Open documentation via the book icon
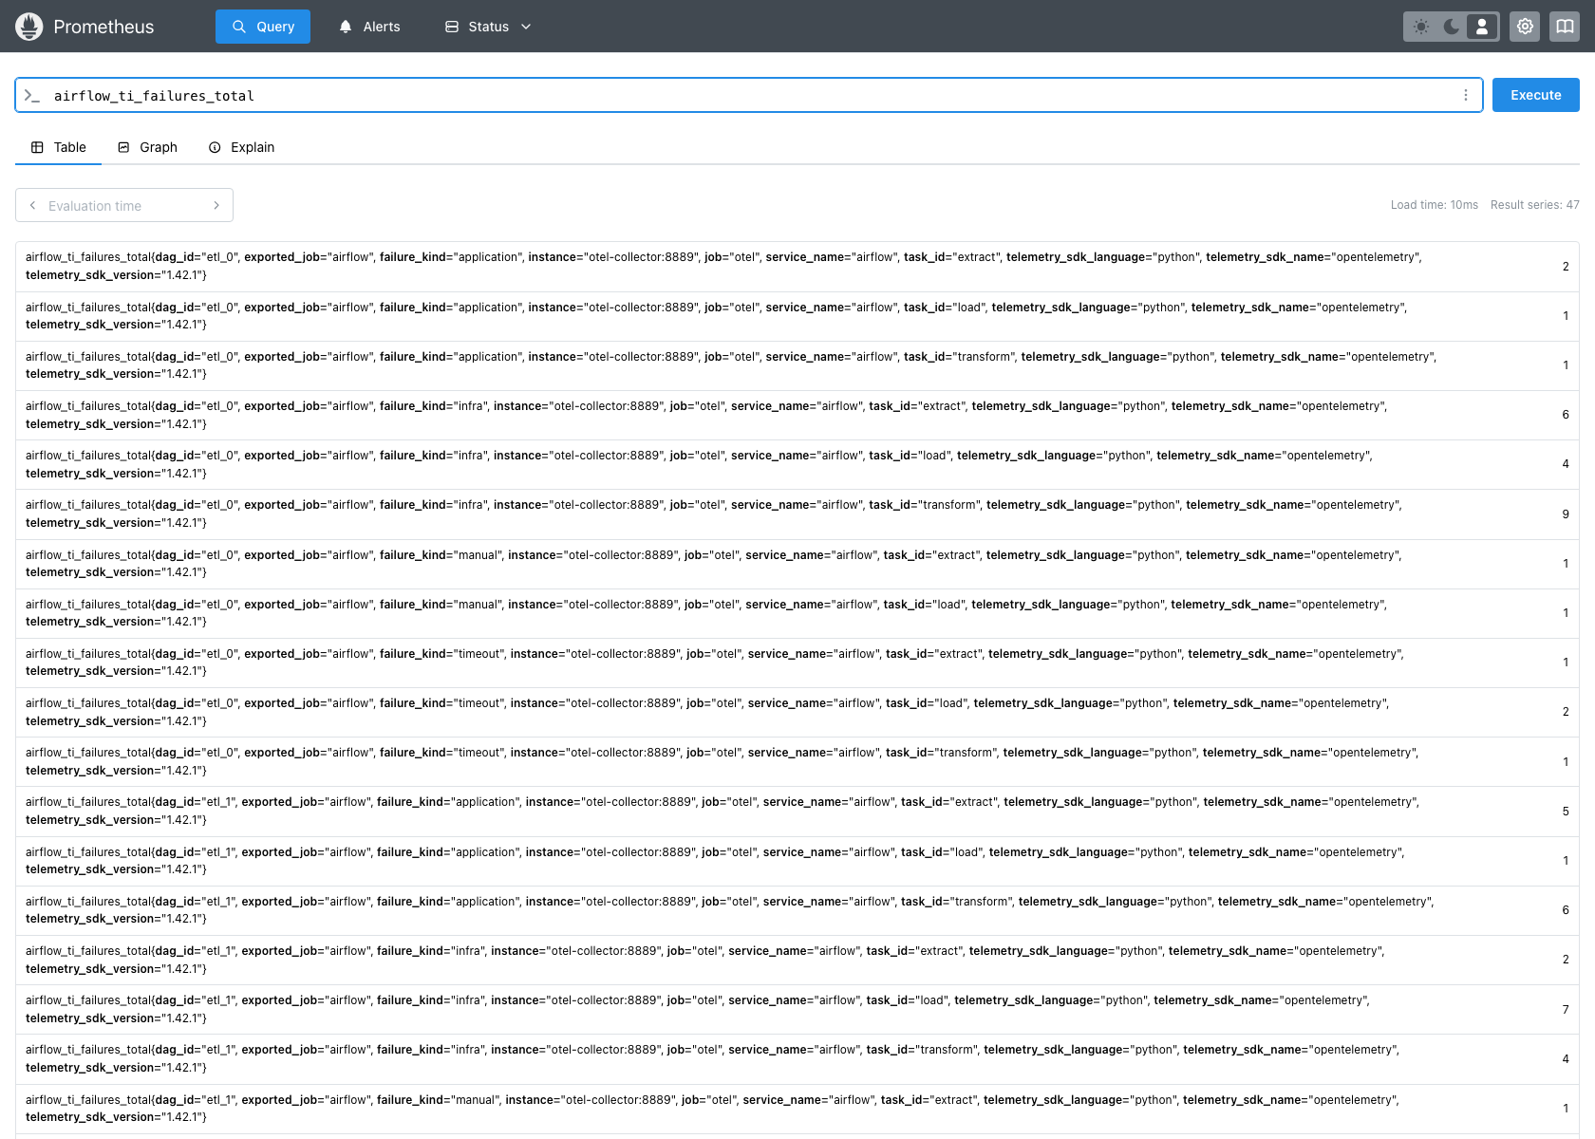 tap(1565, 27)
